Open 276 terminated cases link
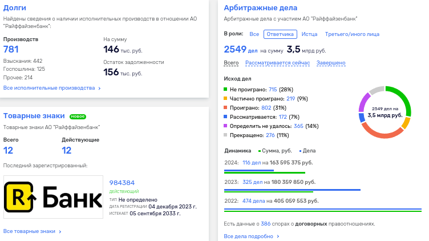This screenshot has width=429, height=241. coord(270,135)
